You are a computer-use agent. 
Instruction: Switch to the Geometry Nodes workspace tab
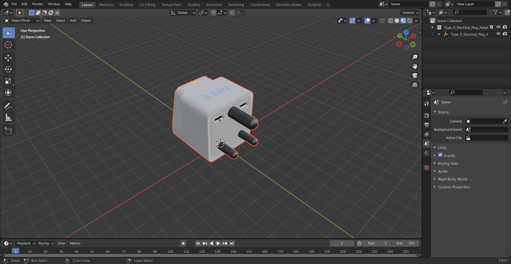[288, 5]
